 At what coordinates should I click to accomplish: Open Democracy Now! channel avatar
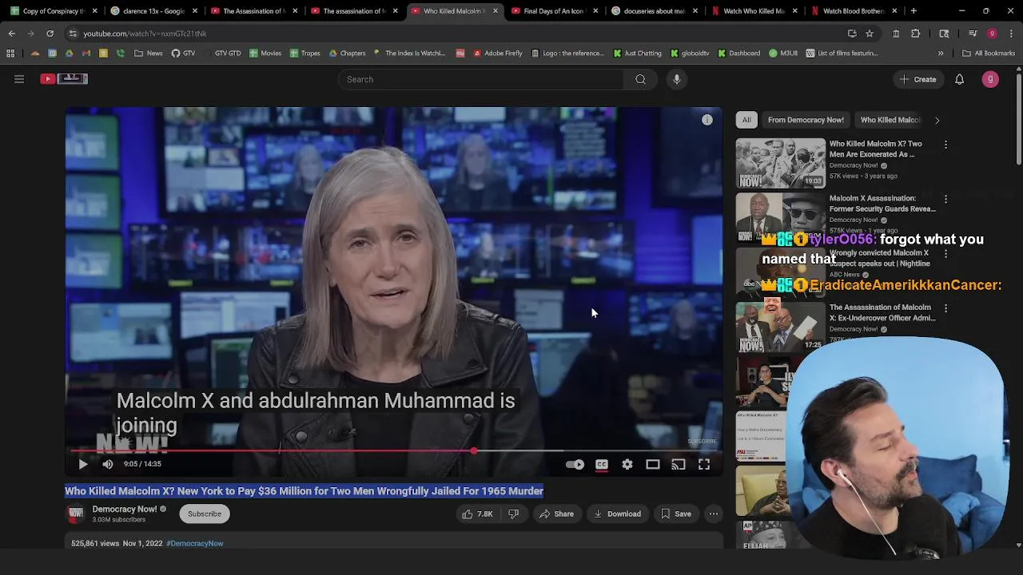pyautogui.click(x=76, y=514)
